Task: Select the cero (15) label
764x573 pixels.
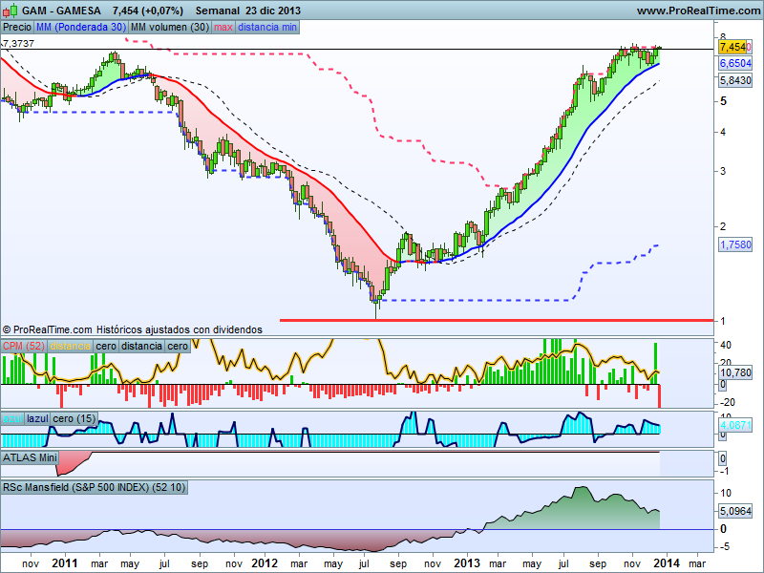Action: [x=74, y=419]
